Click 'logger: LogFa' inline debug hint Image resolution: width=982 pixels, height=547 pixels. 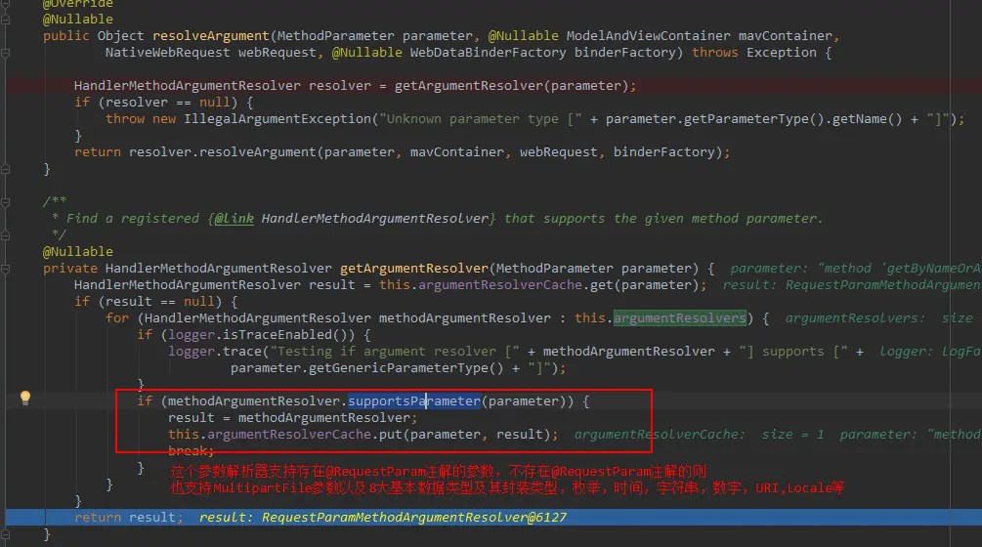930,351
